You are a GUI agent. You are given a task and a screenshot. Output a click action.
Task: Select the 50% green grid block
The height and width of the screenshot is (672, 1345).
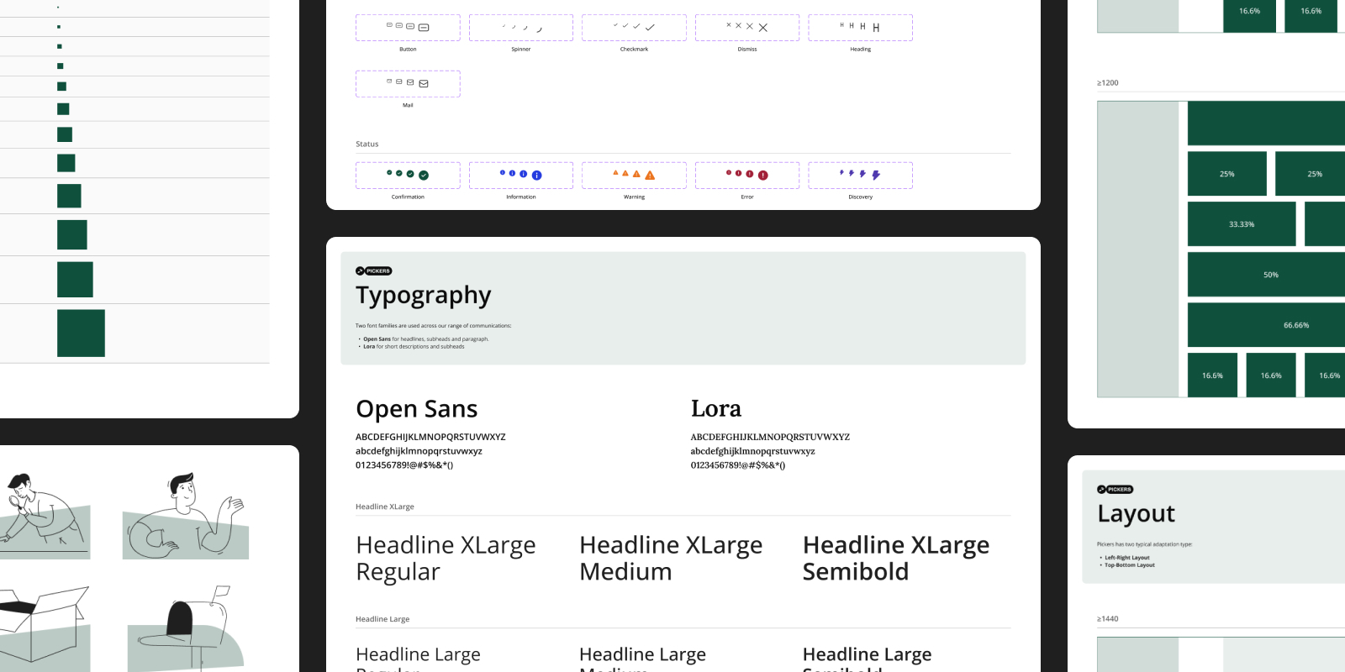pyautogui.click(x=1266, y=275)
